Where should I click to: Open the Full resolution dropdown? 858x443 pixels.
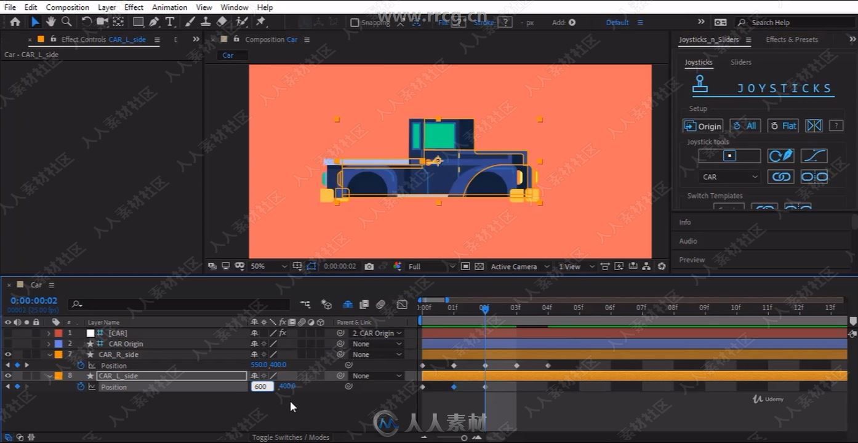coord(431,266)
